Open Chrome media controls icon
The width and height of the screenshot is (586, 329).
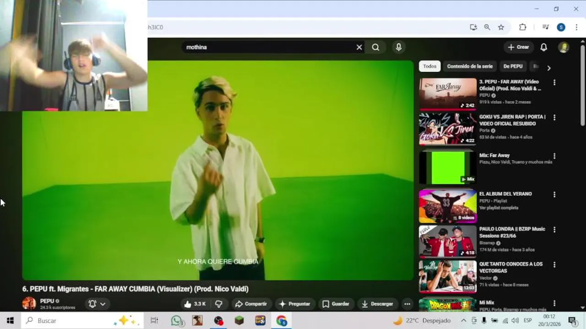pos(545,27)
